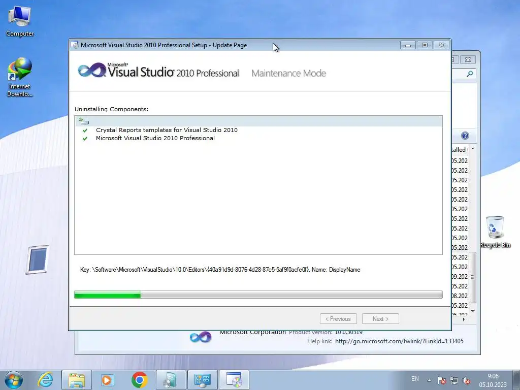The width and height of the screenshot is (520, 390).
Task: Click the muted volume tray icon
Action: pos(466,380)
